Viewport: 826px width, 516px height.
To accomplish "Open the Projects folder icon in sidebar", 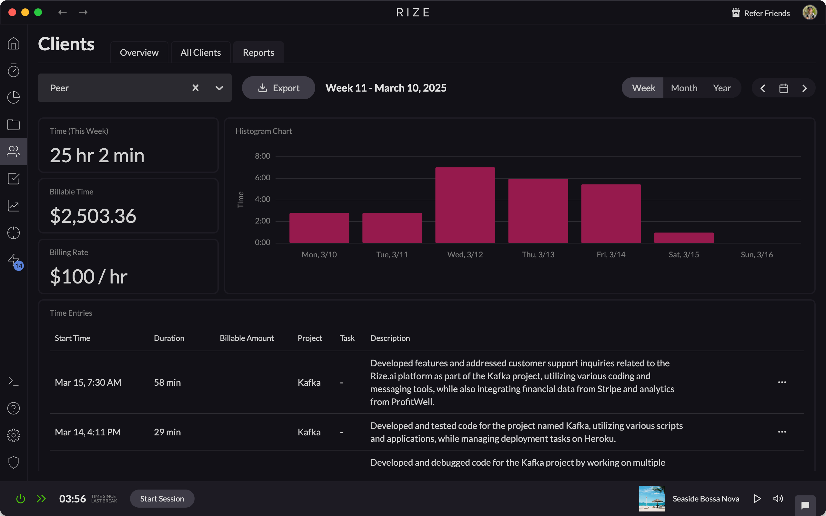I will coord(13,124).
